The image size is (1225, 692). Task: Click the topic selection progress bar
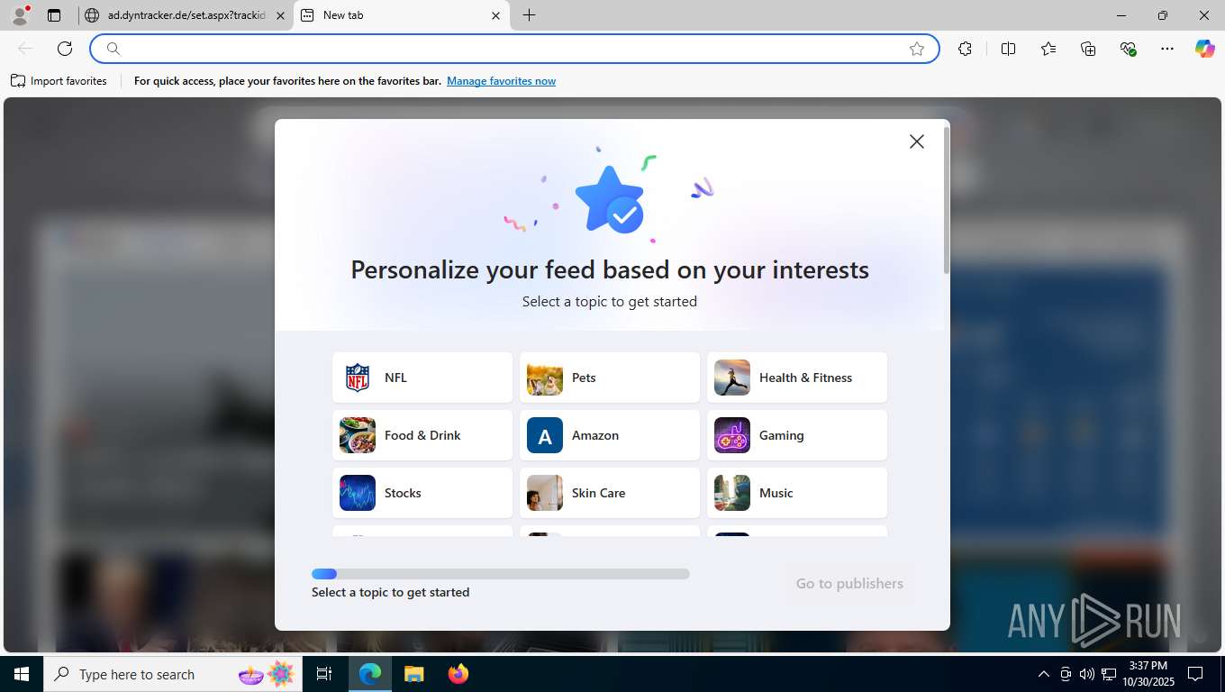(x=501, y=574)
